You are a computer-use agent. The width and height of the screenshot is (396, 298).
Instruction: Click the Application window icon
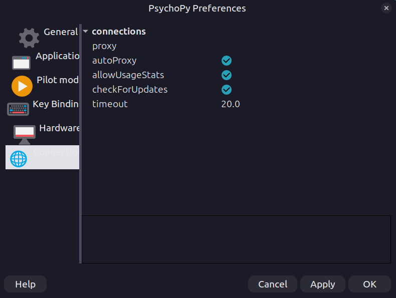pyautogui.click(x=21, y=63)
